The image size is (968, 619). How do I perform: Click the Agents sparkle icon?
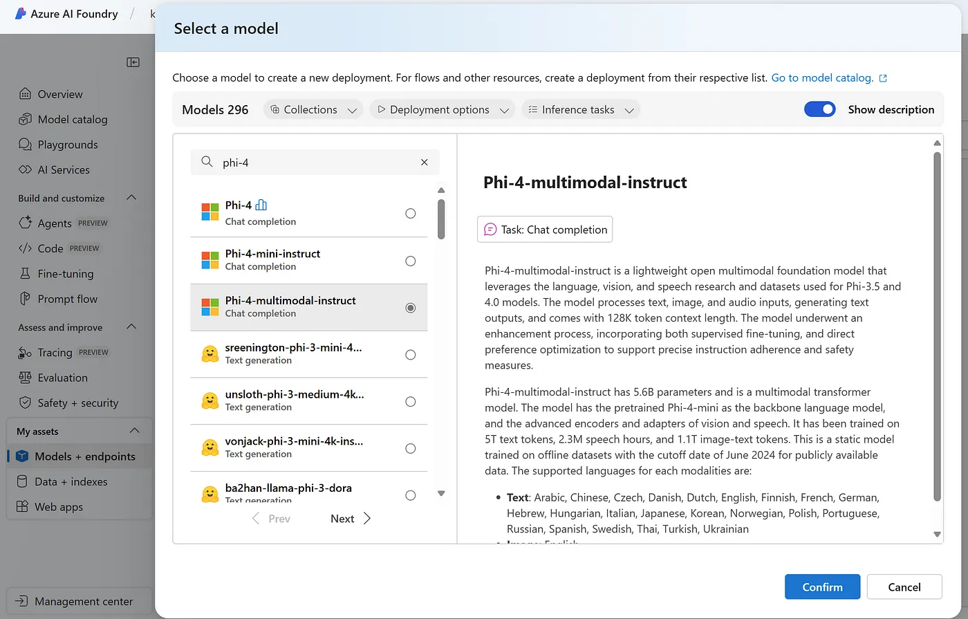coord(25,223)
